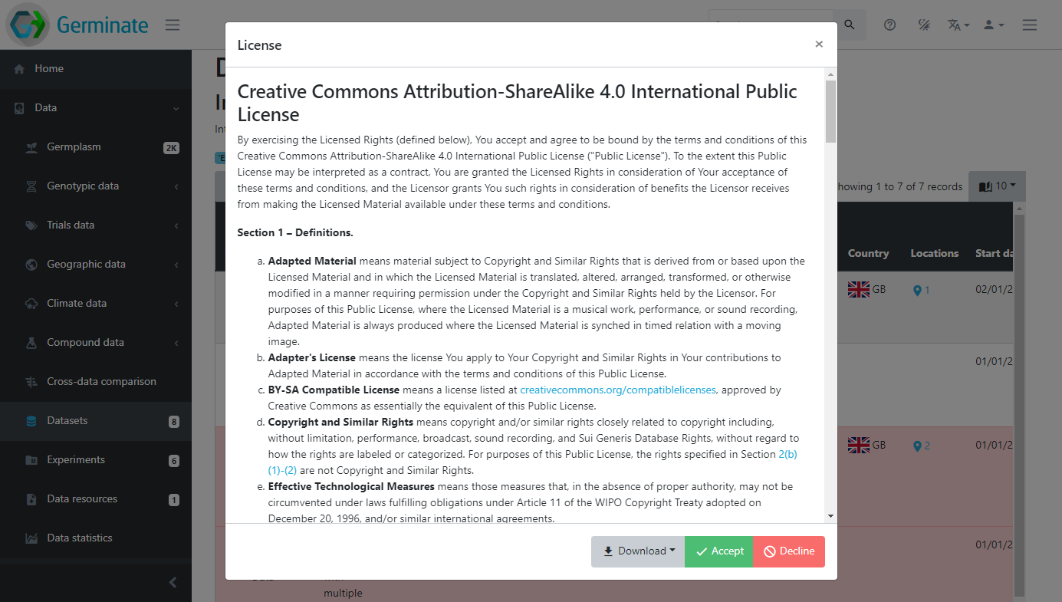Click the license text scrollbar down arrow
This screenshot has width=1062, height=602.
[x=830, y=516]
